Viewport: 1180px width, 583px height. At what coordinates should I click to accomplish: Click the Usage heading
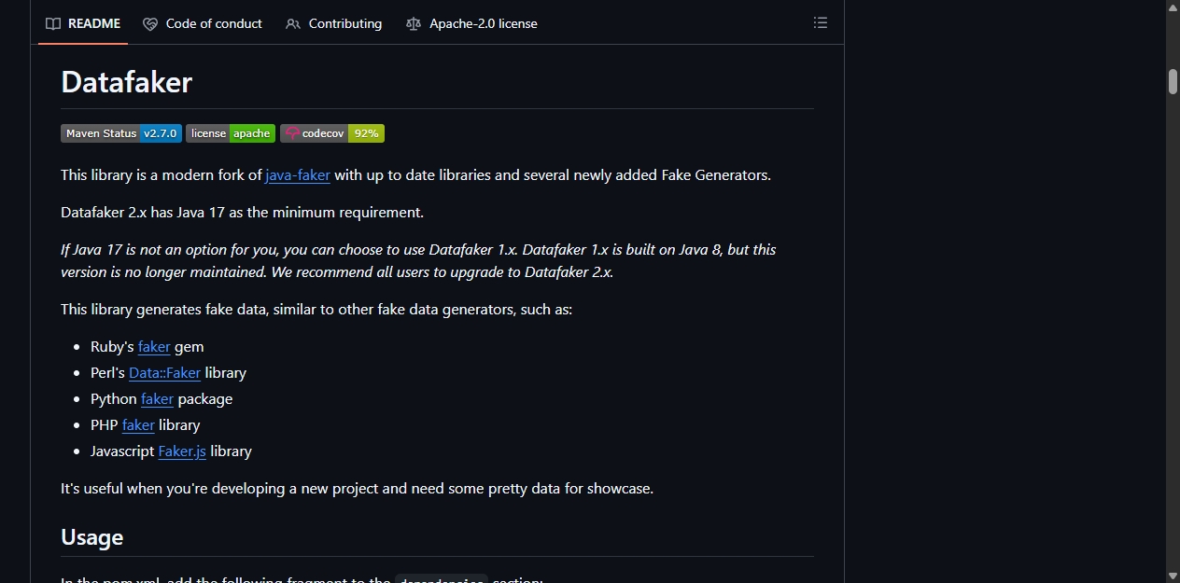[x=91, y=537]
